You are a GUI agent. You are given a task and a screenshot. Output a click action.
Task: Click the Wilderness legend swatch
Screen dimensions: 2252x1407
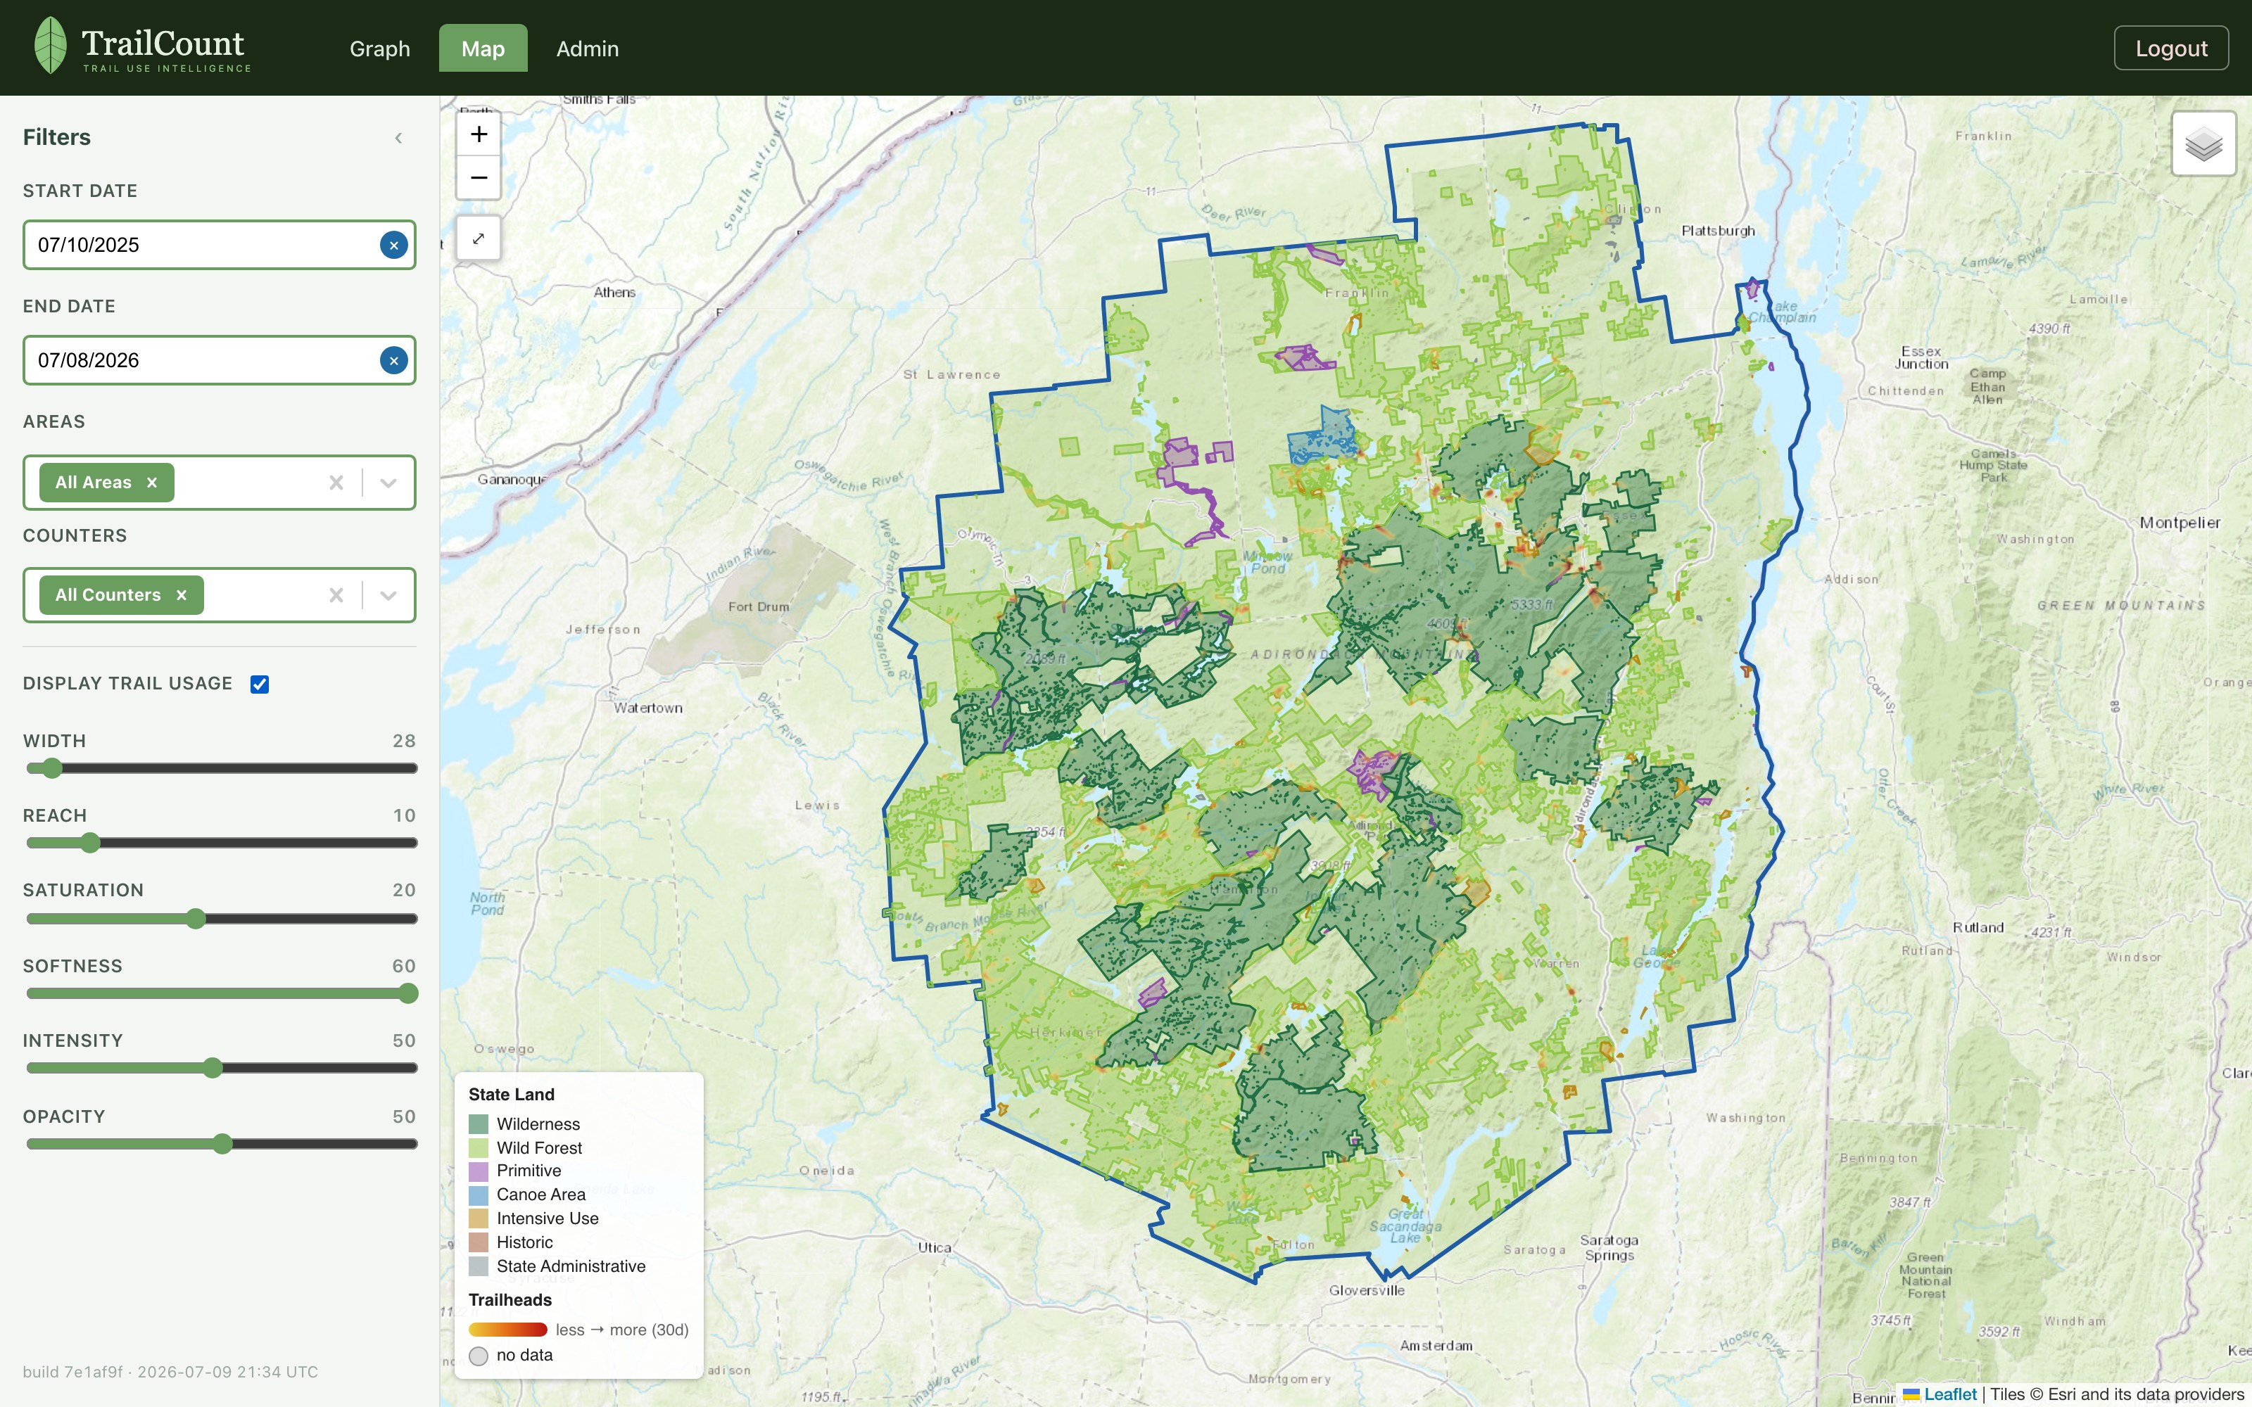479,1124
